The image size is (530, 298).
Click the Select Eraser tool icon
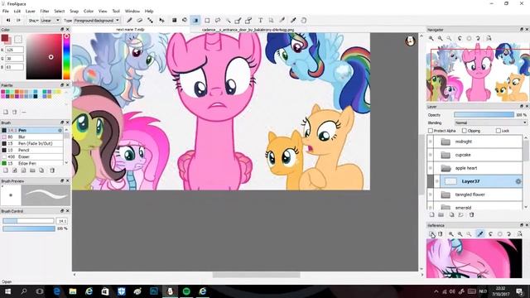[248, 20]
